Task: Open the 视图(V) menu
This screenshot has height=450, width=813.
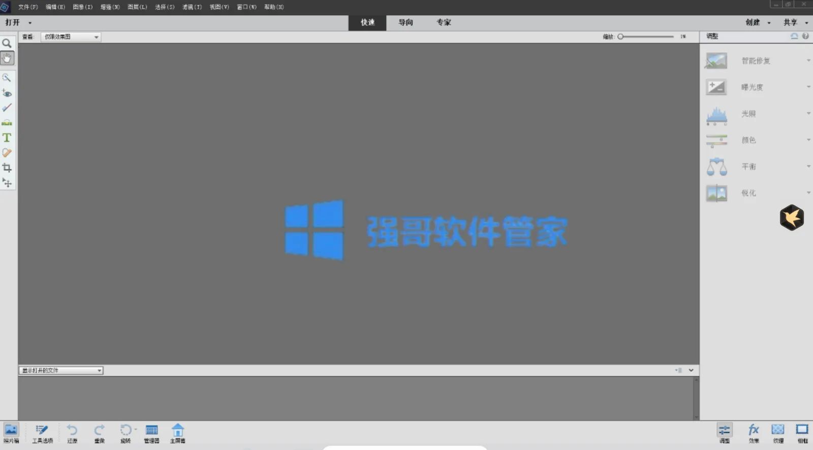Action: 220,7
